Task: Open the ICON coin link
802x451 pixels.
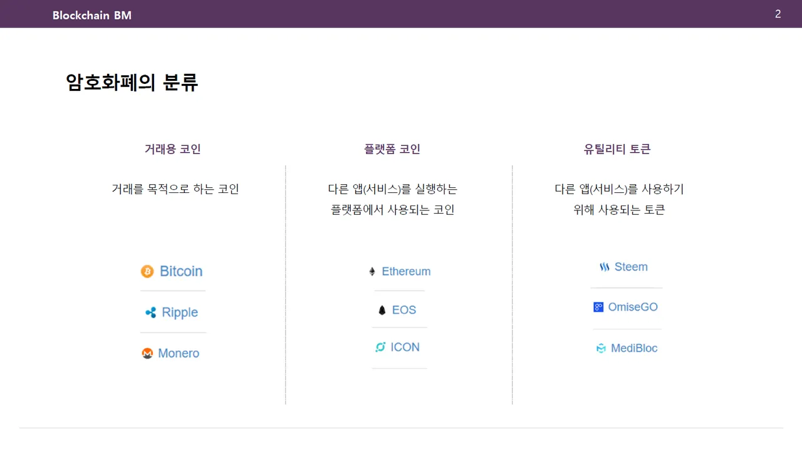Action: point(405,347)
